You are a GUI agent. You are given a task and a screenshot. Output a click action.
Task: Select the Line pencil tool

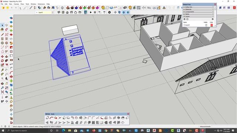coord(2,35)
